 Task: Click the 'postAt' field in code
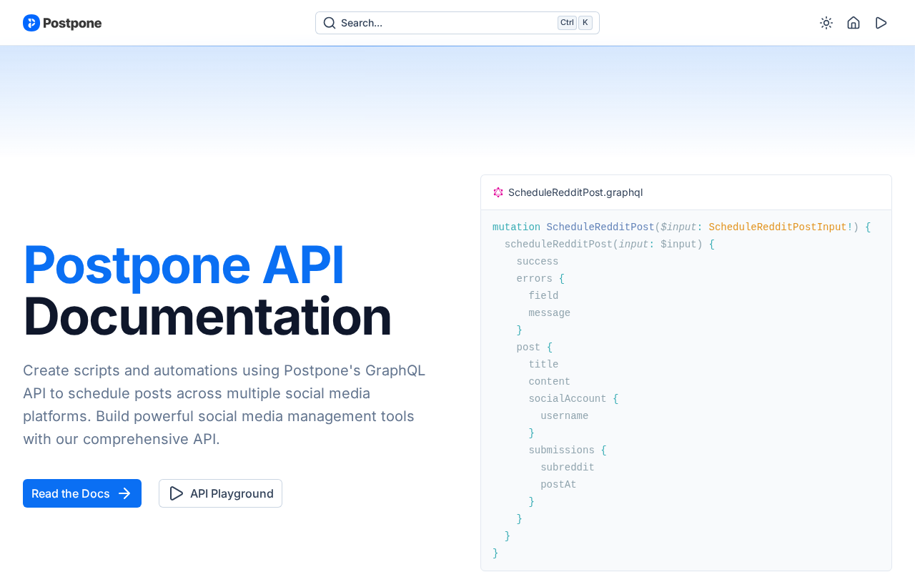coord(558,485)
